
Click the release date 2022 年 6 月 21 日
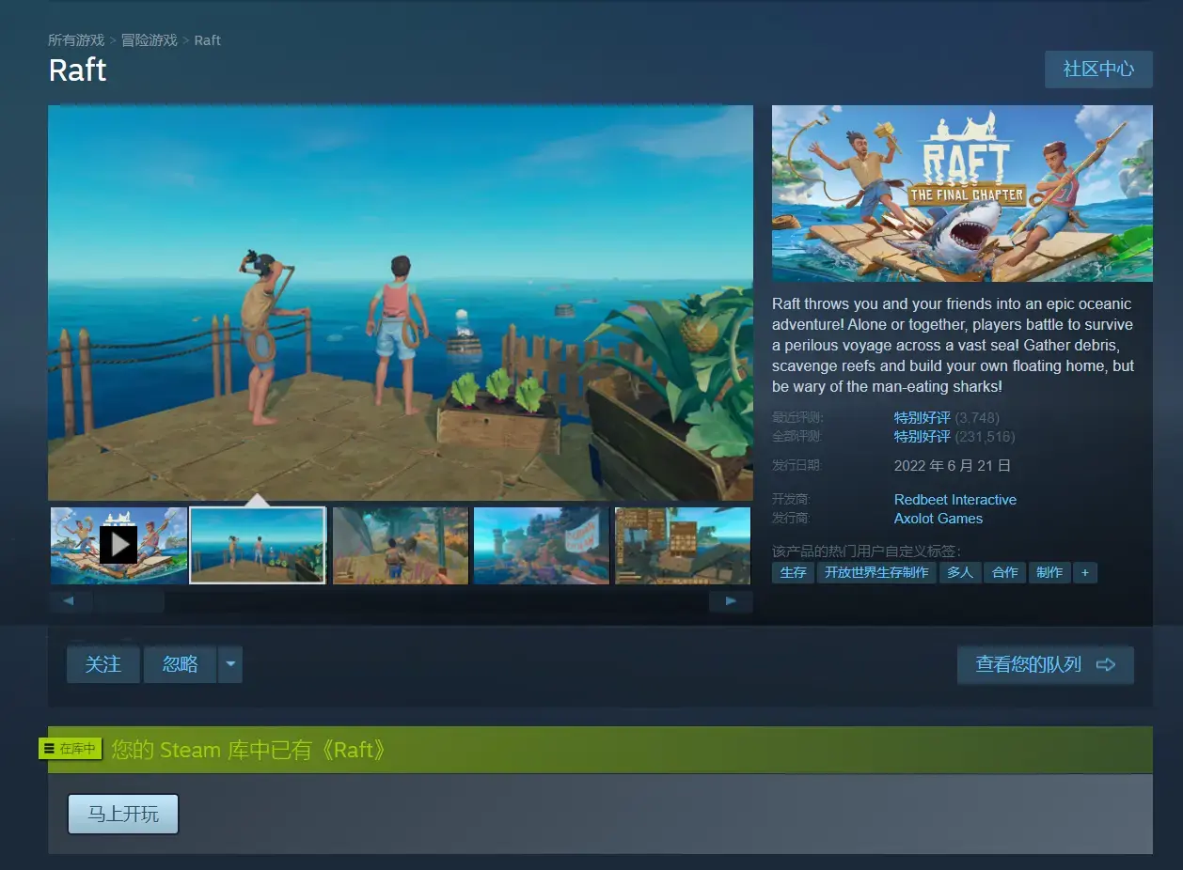(953, 465)
